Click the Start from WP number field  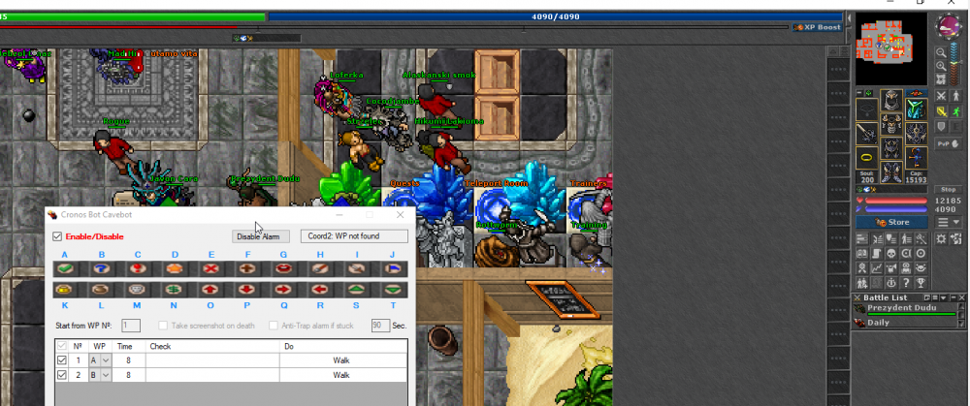[x=131, y=325]
